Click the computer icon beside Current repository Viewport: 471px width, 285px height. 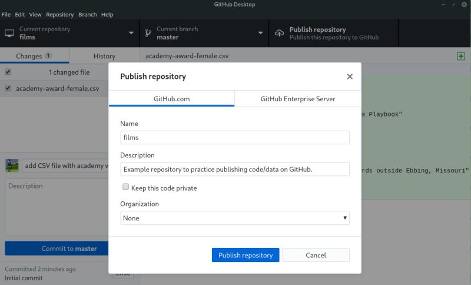(9, 34)
